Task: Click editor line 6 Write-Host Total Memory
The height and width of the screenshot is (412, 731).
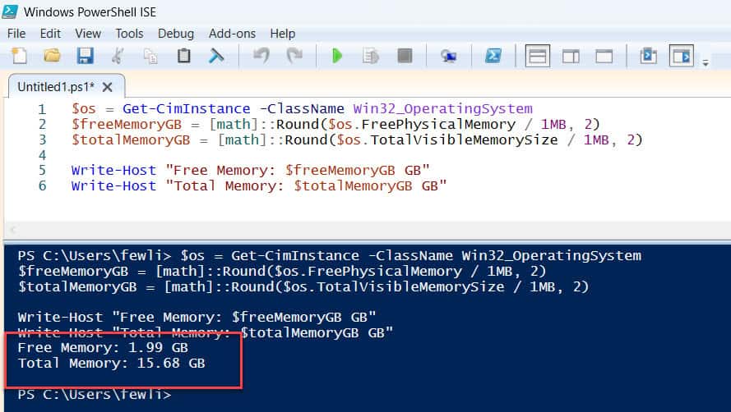Action: (x=259, y=185)
